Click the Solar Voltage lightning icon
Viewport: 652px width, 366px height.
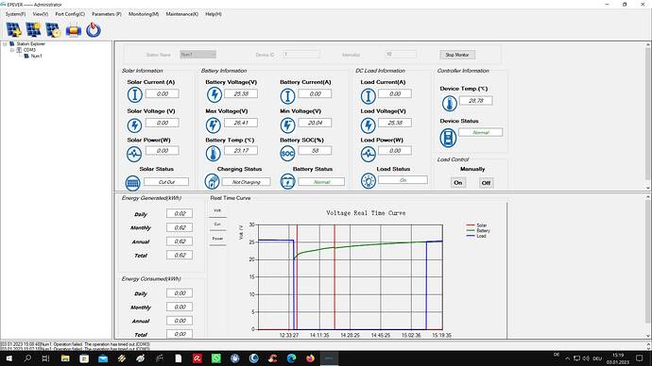point(134,125)
